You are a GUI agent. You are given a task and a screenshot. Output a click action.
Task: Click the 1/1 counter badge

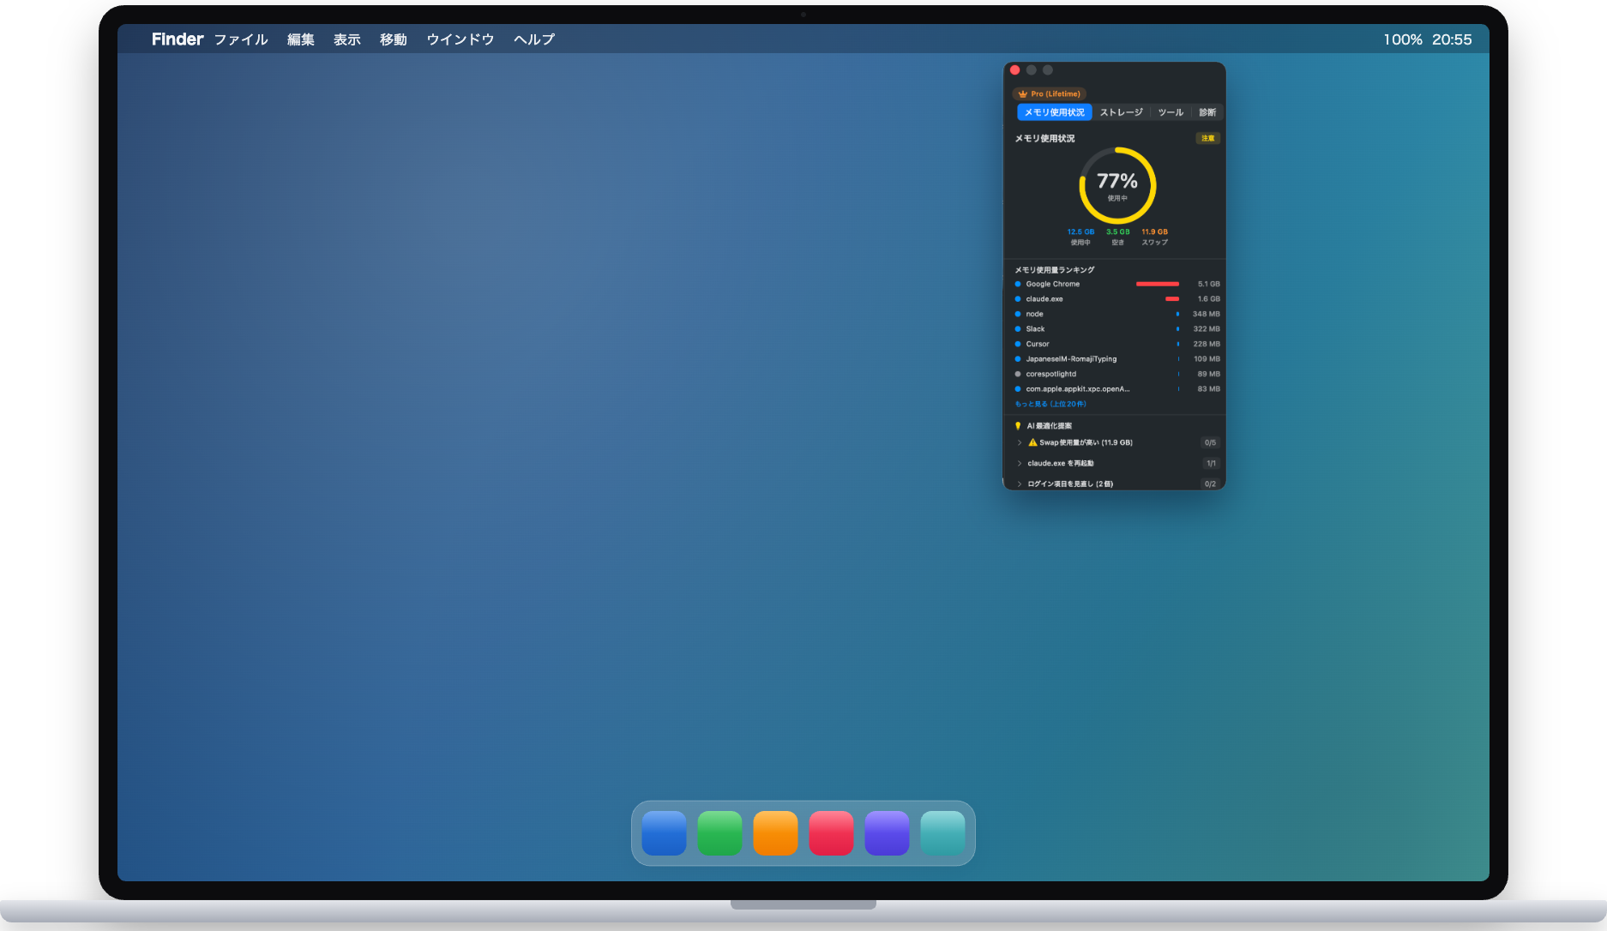[1211, 464]
